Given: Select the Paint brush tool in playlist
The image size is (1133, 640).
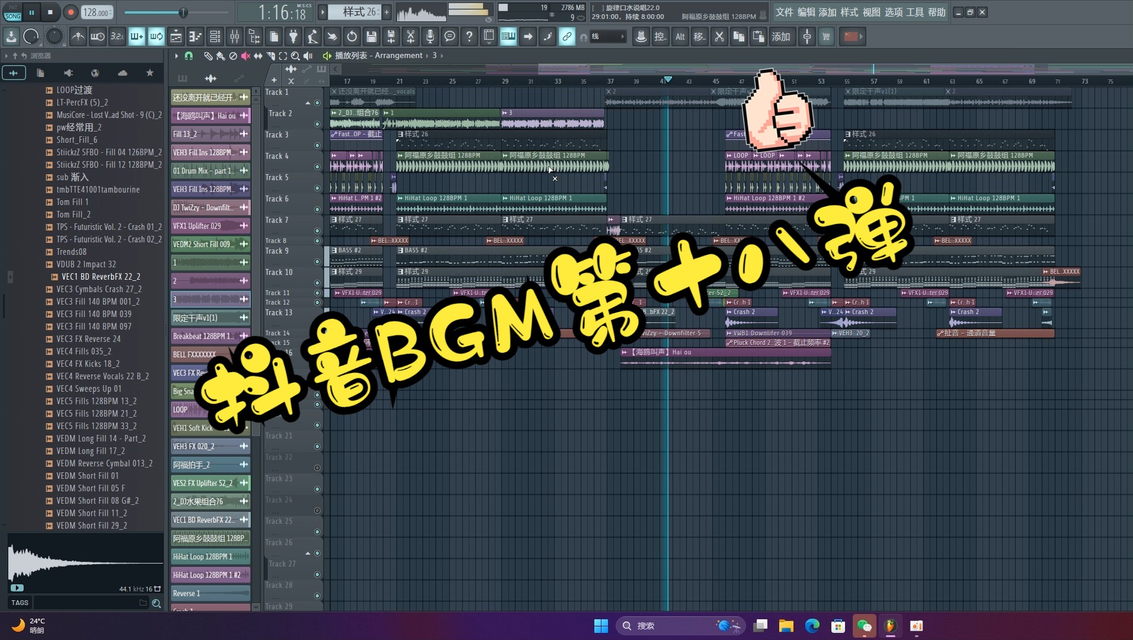Looking at the screenshot, I should tap(220, 56).
